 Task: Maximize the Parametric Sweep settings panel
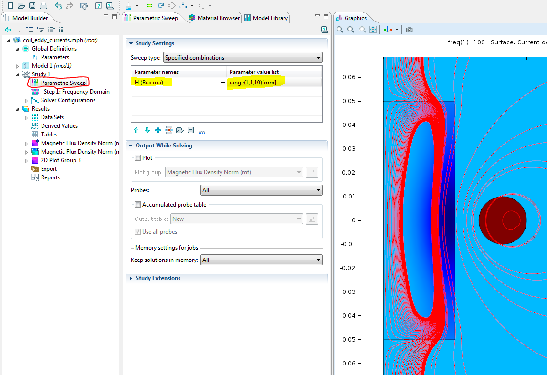point(326,16)
